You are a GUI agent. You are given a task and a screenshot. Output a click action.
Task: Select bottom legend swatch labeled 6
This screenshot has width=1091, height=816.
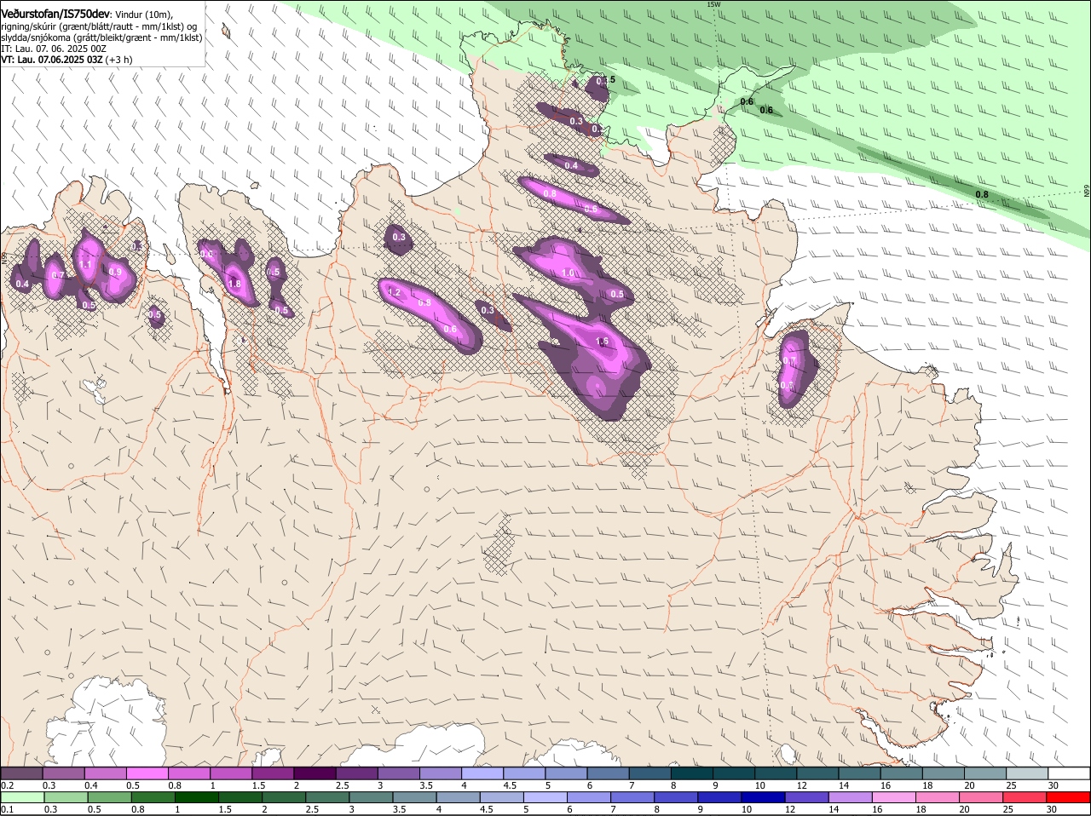(589, 797)
